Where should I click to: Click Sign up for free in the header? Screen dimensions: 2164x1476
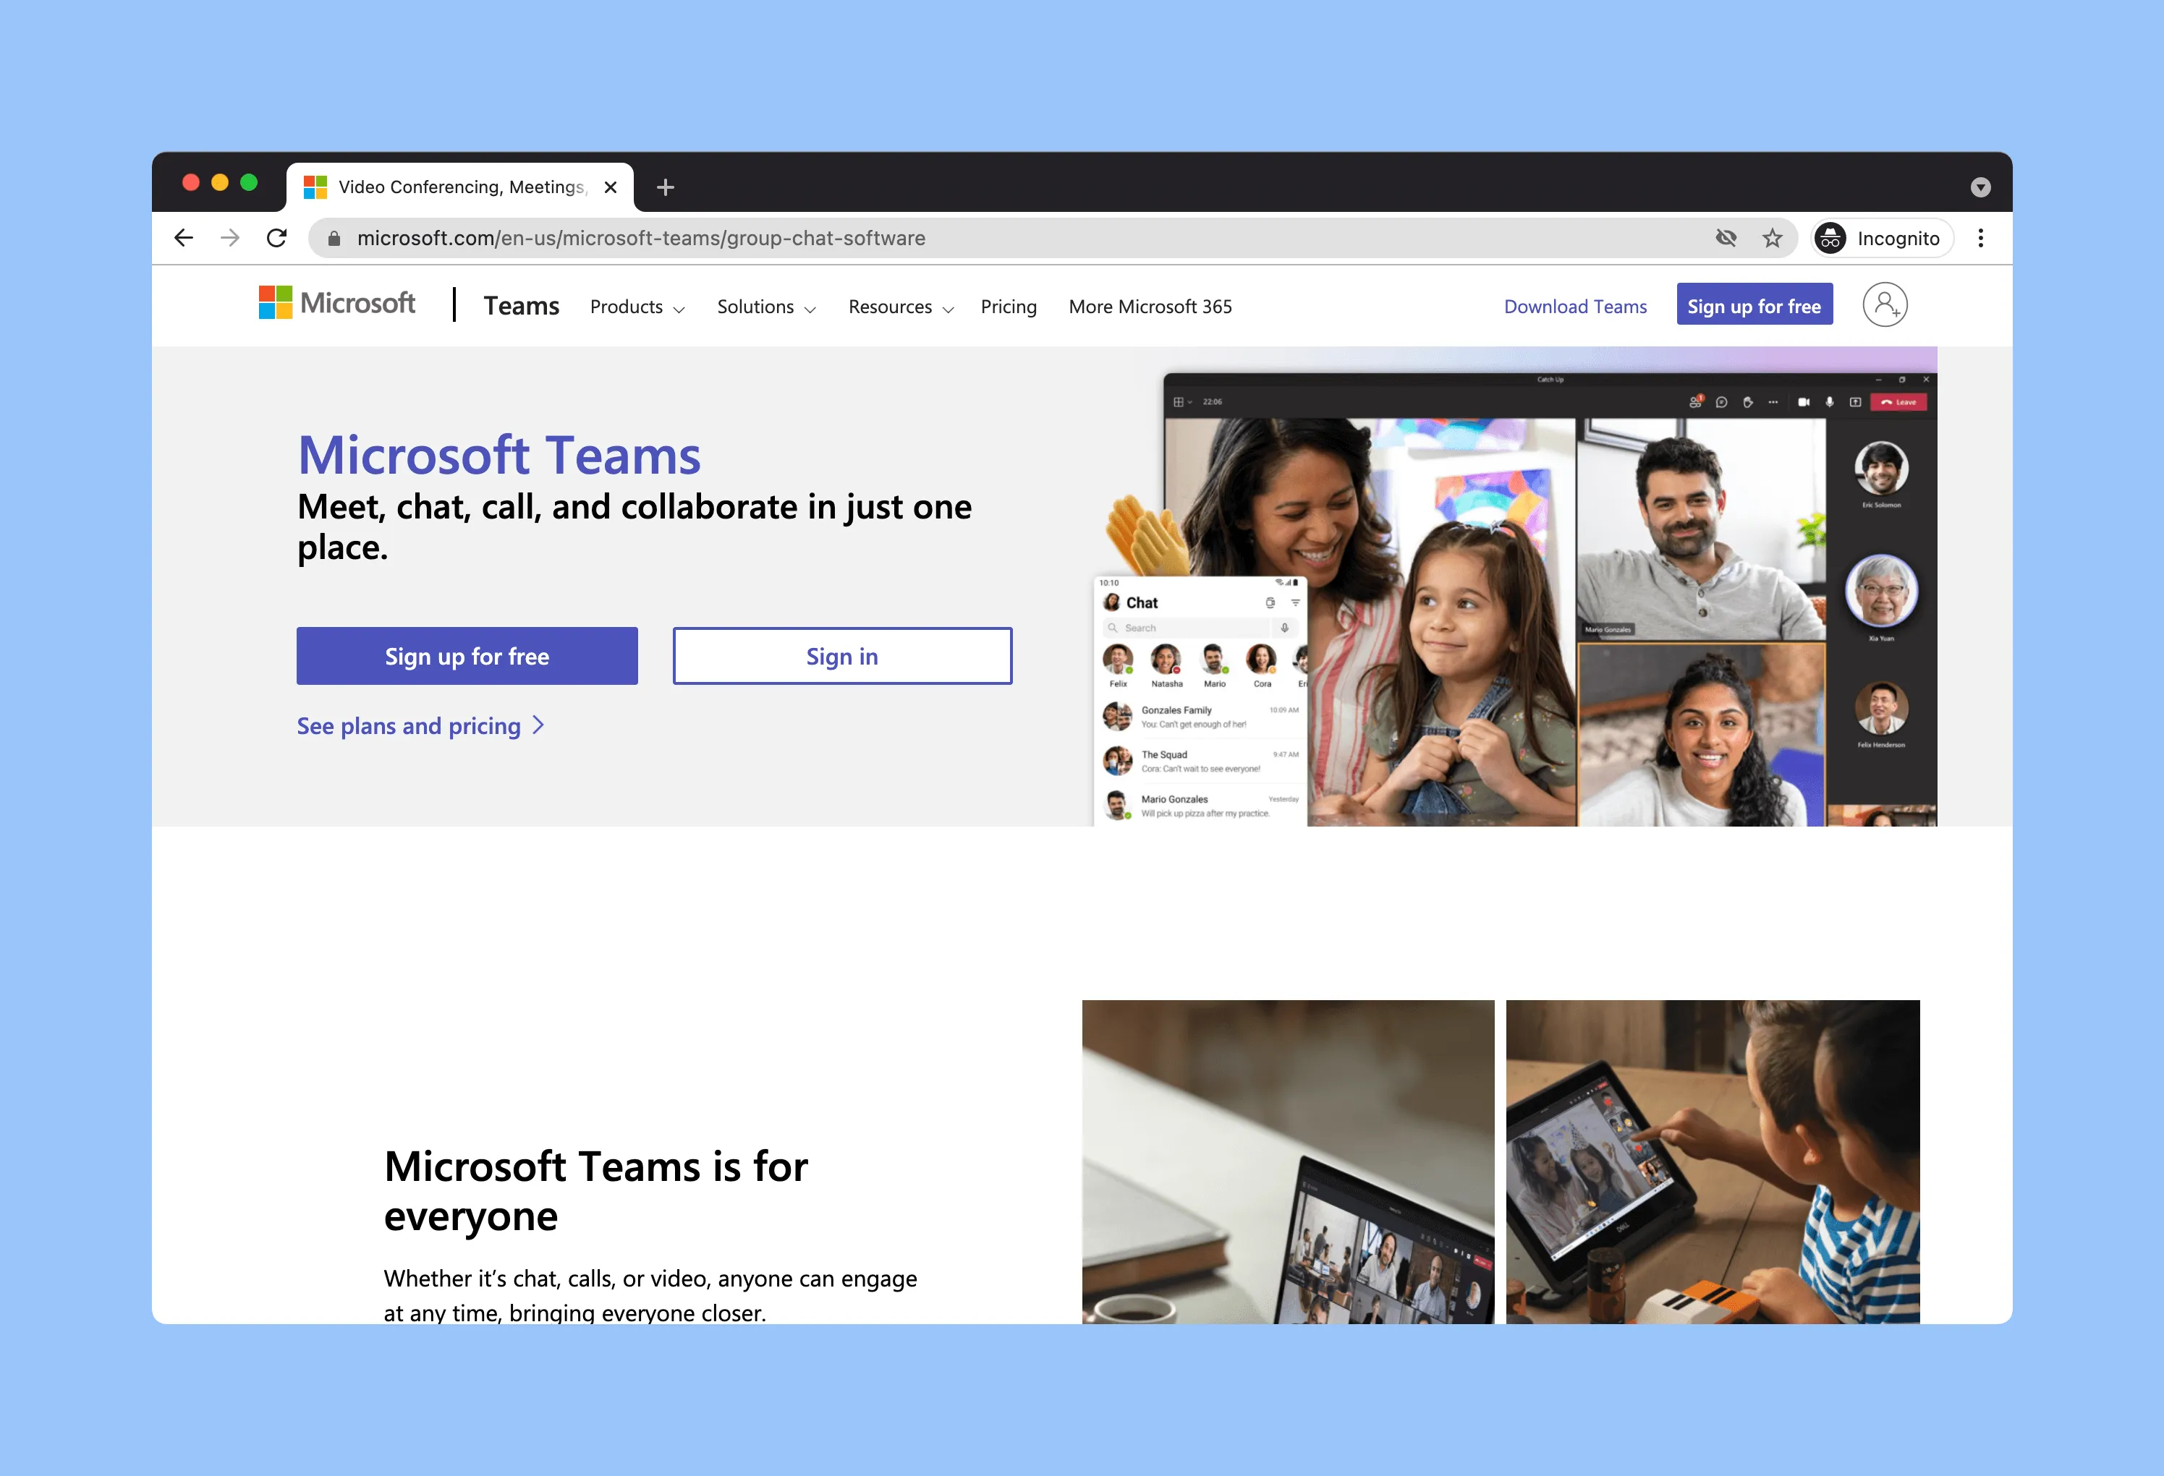point(1754,304)
